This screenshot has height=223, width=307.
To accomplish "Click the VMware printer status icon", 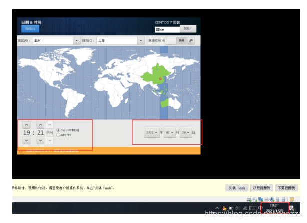I will (x=266, y=200).
